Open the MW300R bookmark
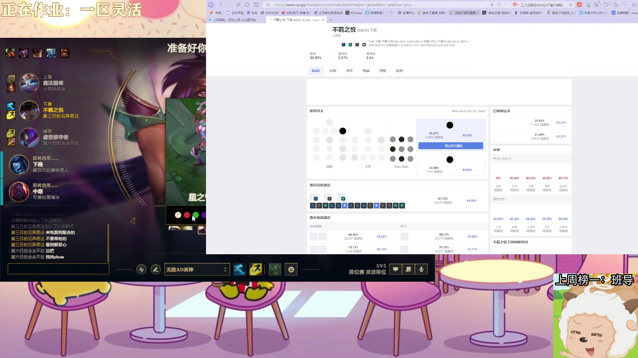Image resolution: width=638 pixels, height=358 pixels. [x=269, y=13]
